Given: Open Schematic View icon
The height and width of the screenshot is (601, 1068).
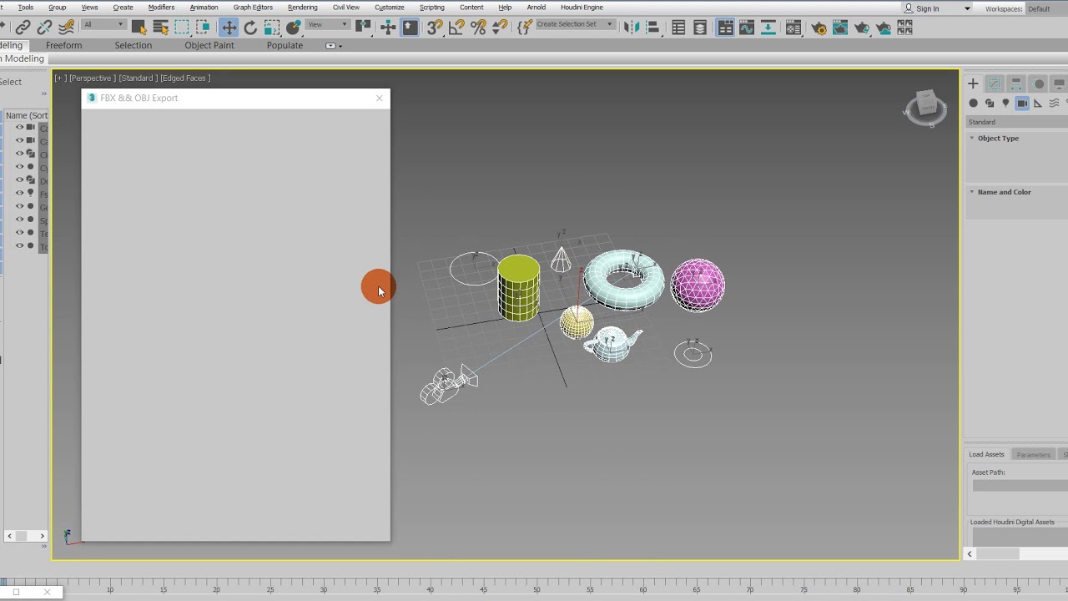Looking at the screenshot, I should pyautogui.click(x=768, y=28).
